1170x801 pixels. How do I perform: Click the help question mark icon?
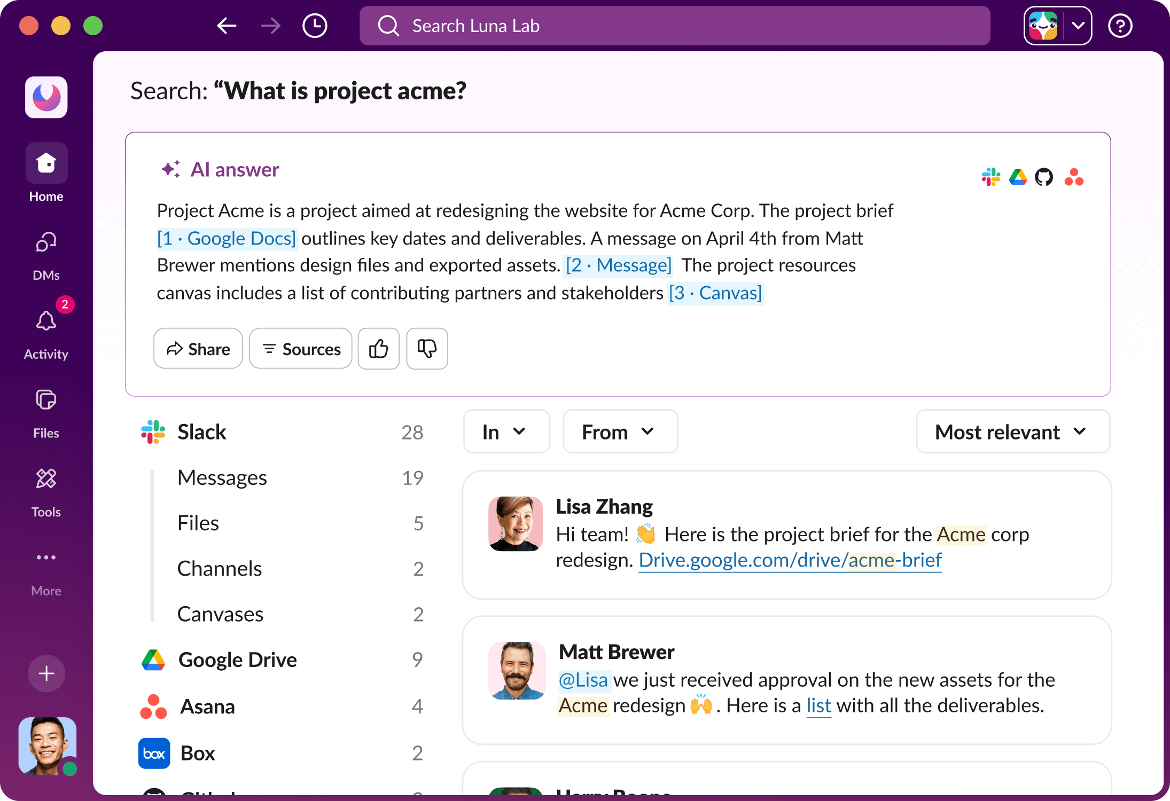(1120, 26)
